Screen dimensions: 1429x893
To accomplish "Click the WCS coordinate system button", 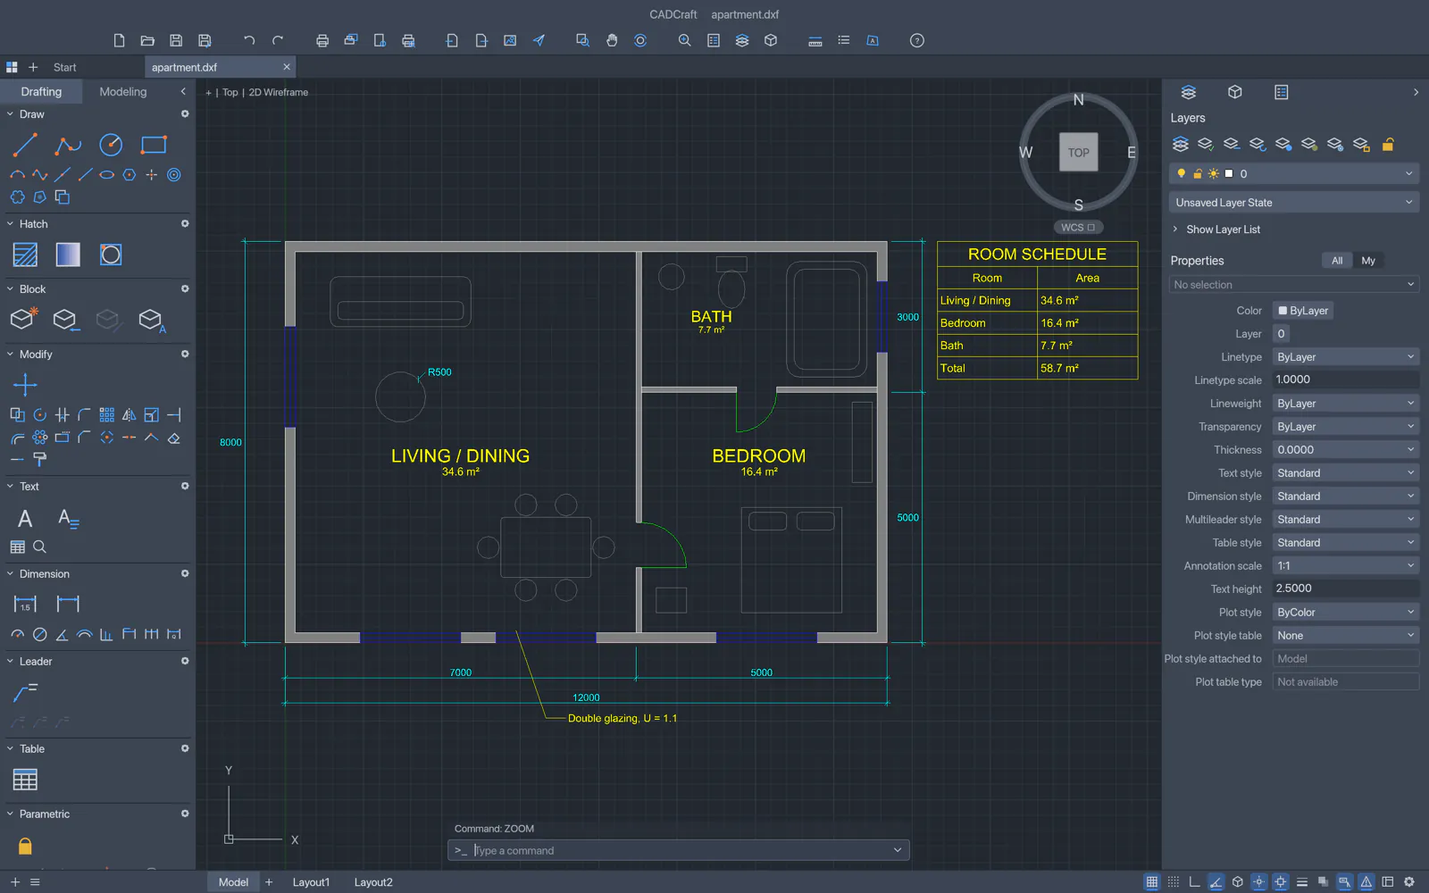I will pyautogui.click(x=1078, y=228).
